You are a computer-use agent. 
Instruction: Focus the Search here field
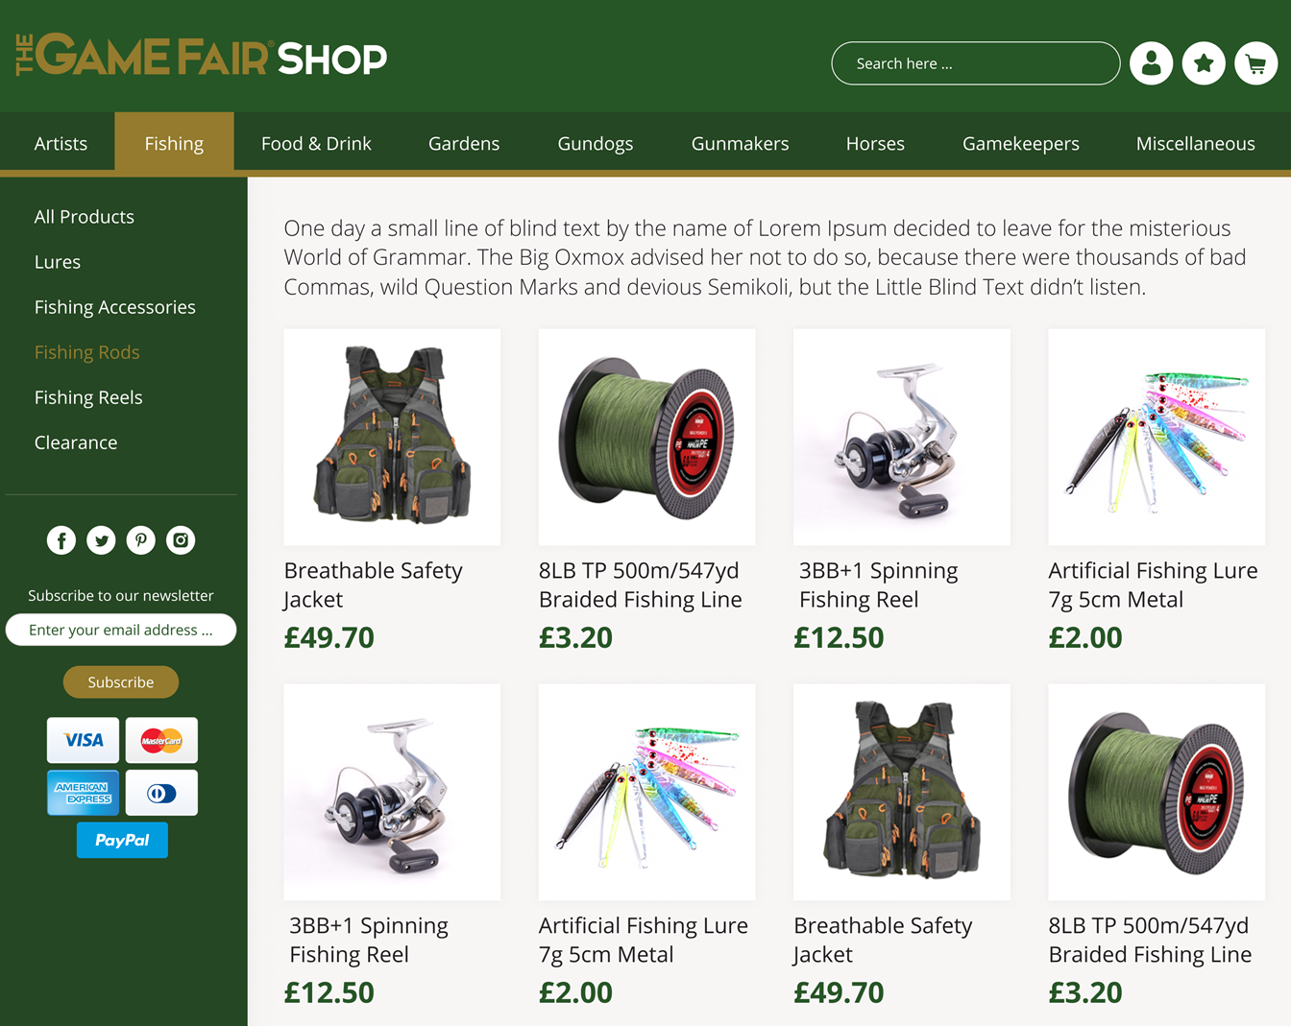click(x=976, y=63)
